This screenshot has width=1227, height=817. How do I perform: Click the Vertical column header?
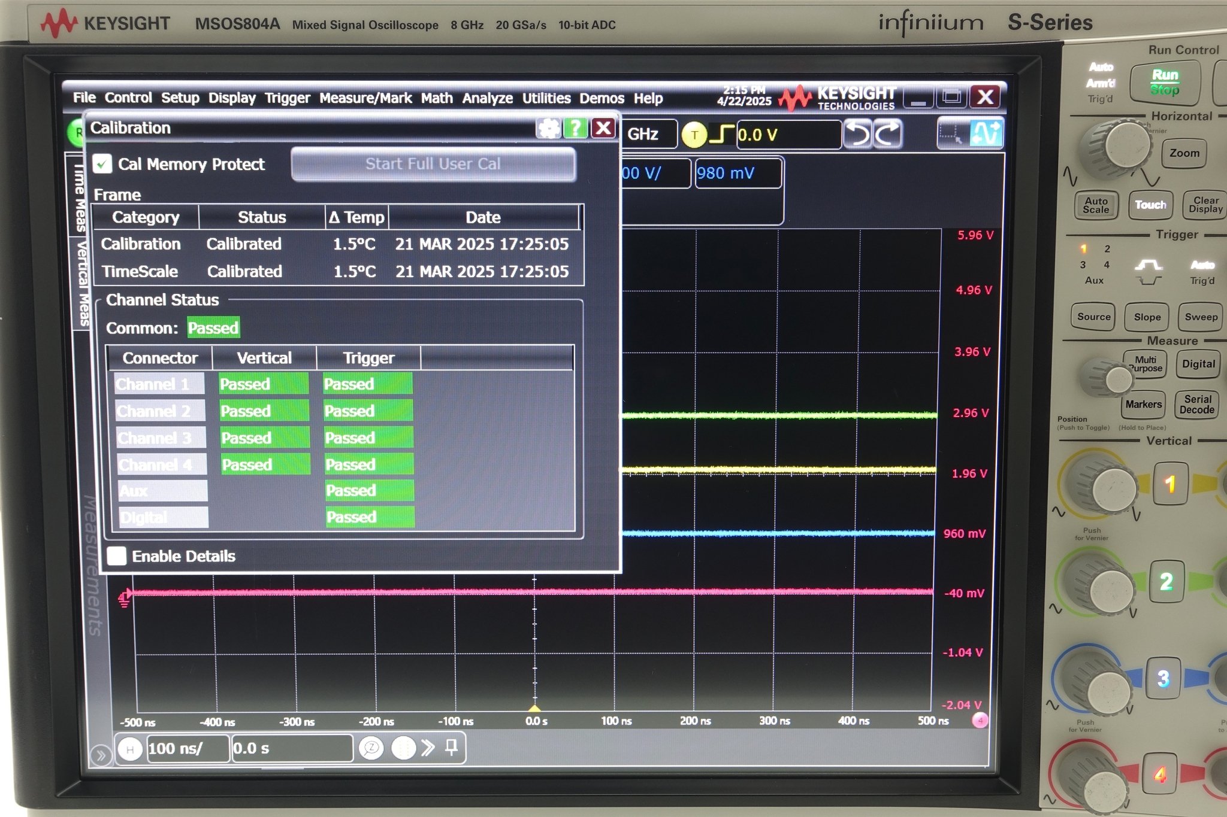(264, 358)
